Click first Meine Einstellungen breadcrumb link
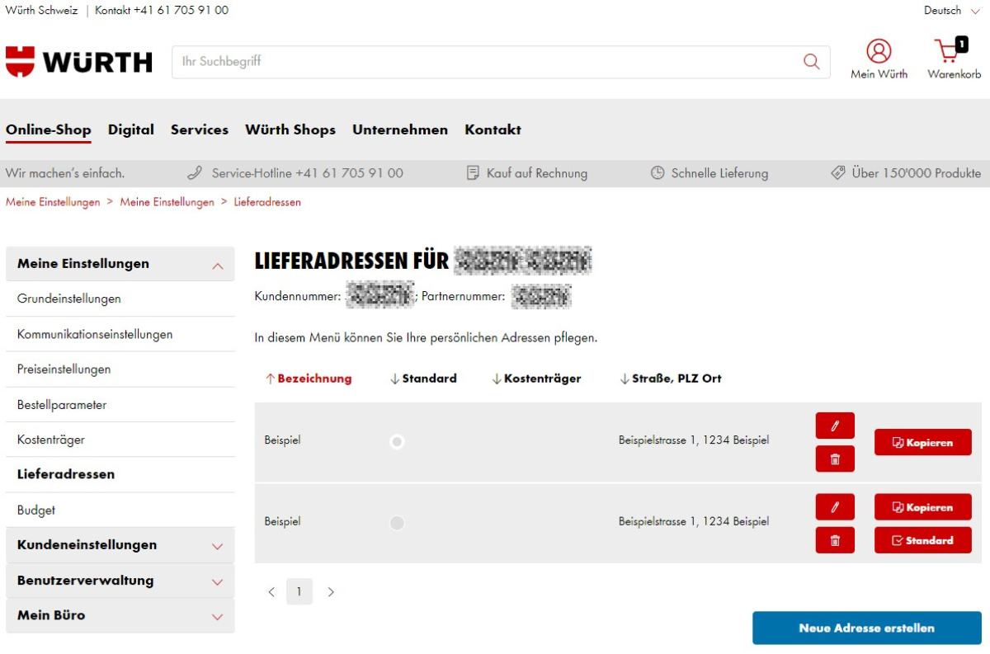This screenshot has width=990, height=654. click(x=53, y=202)
